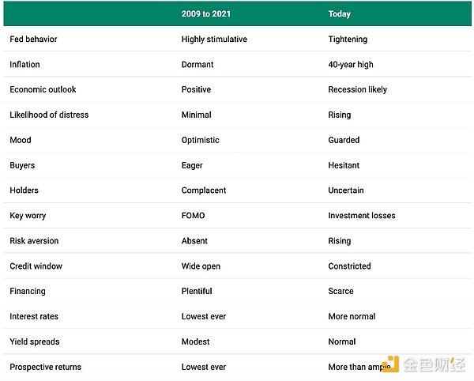
Task: Click the "Wide open" cell
Action: (x=201, y=266)
